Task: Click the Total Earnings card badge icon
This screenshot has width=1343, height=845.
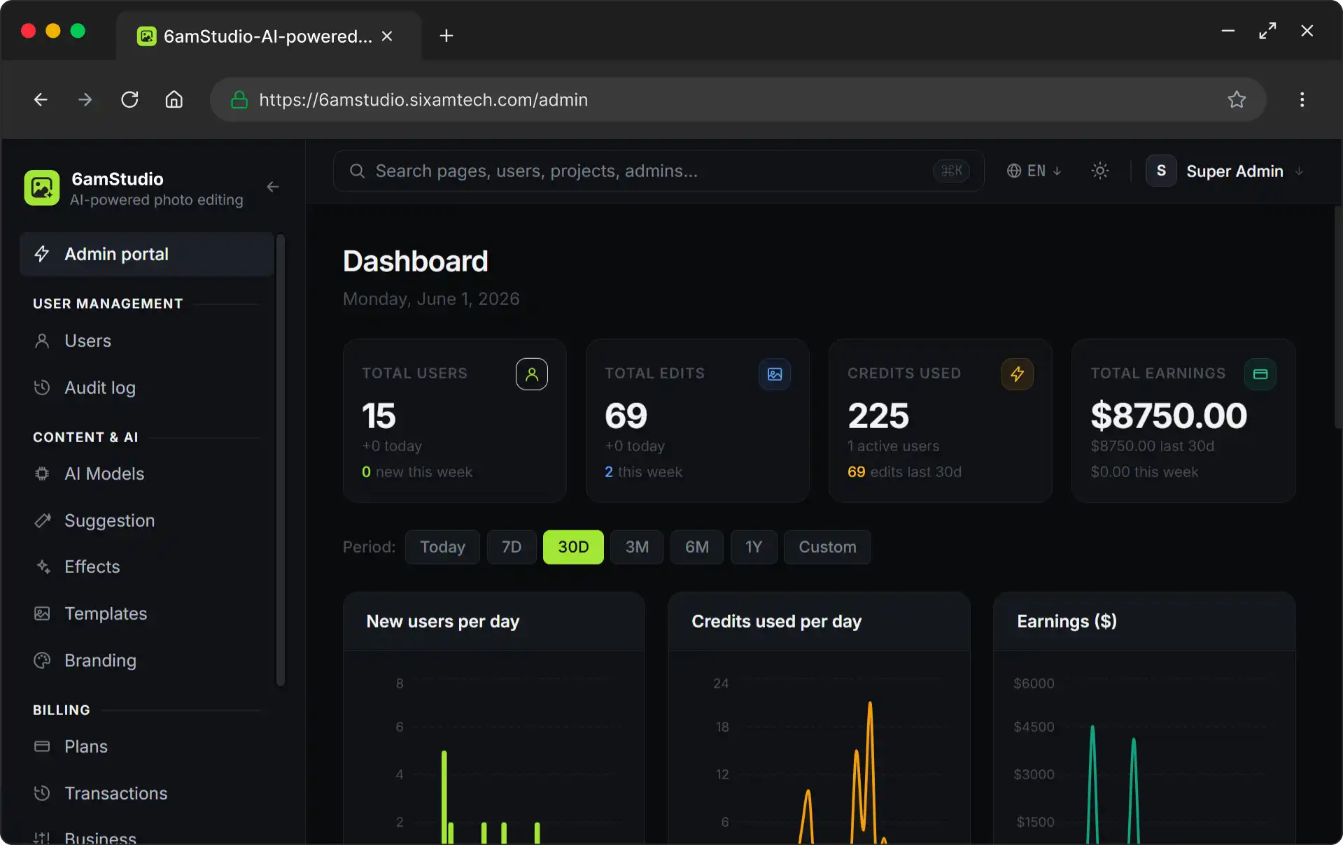Action: coord(1260,374)
